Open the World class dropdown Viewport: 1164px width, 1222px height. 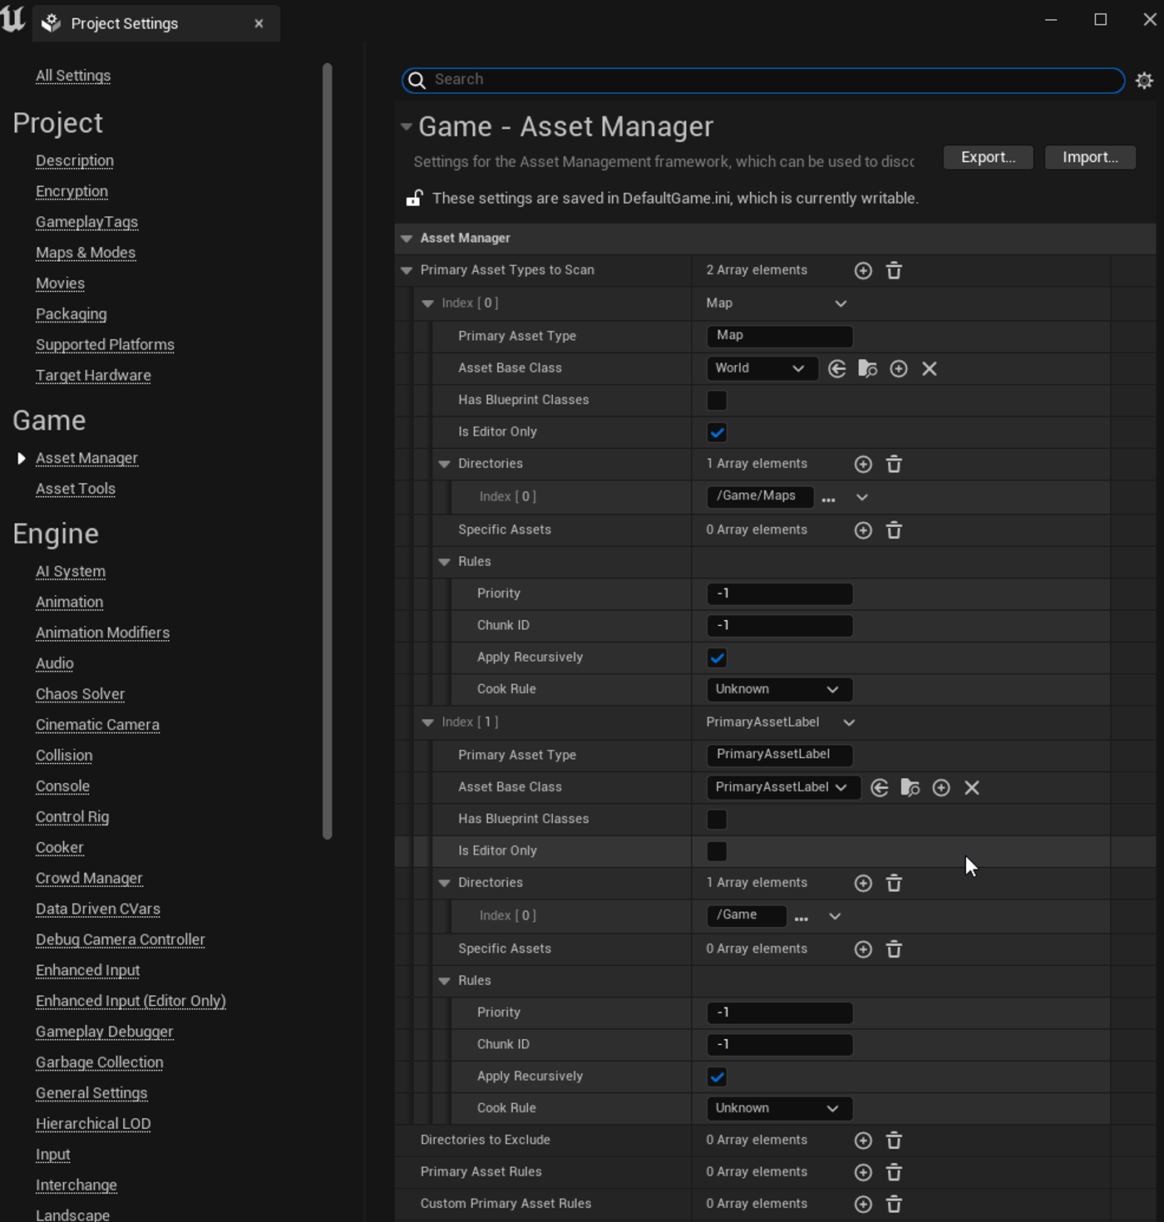pyautogui.click(x=762, y=368)
